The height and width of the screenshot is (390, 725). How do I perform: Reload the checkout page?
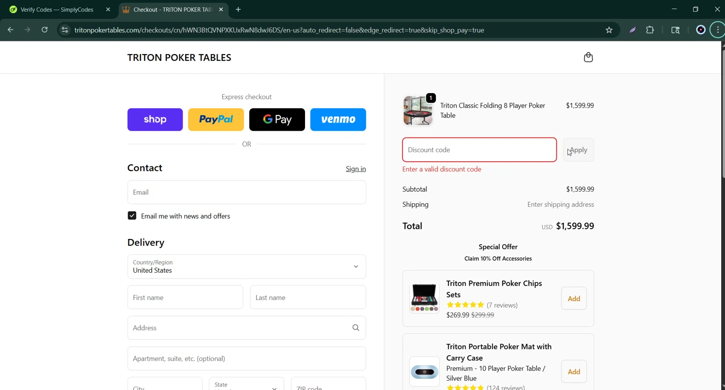(44, 30)
